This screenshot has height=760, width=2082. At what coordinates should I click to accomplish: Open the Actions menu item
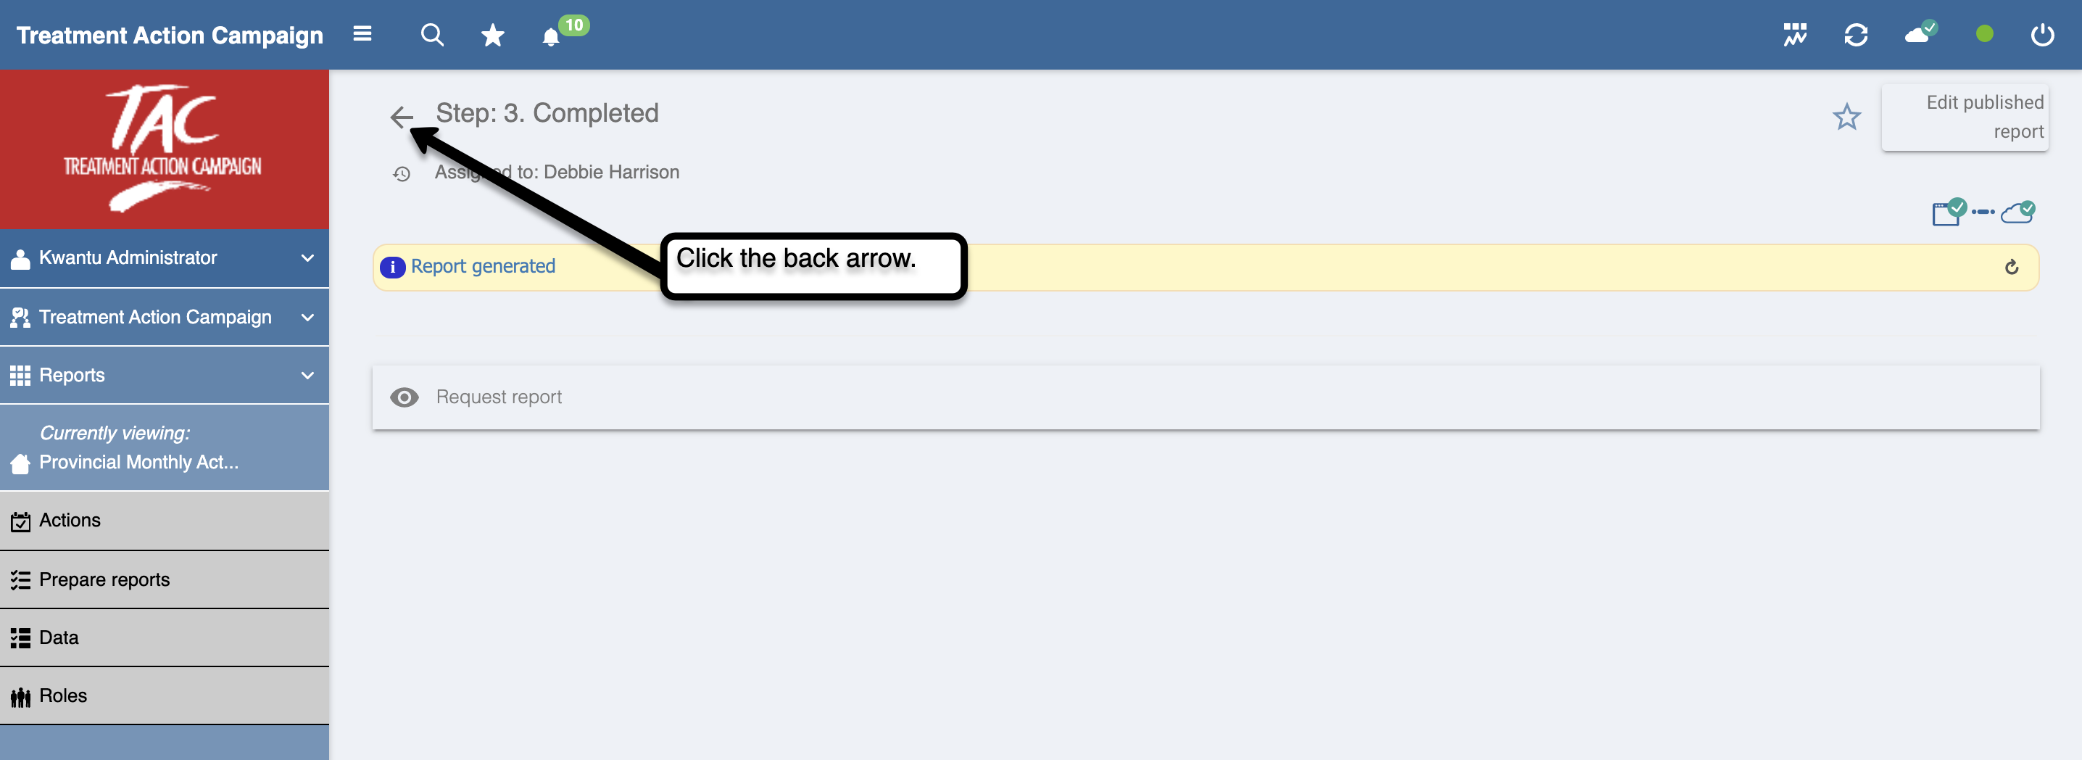pyautogui.click(x=164, y=521)
